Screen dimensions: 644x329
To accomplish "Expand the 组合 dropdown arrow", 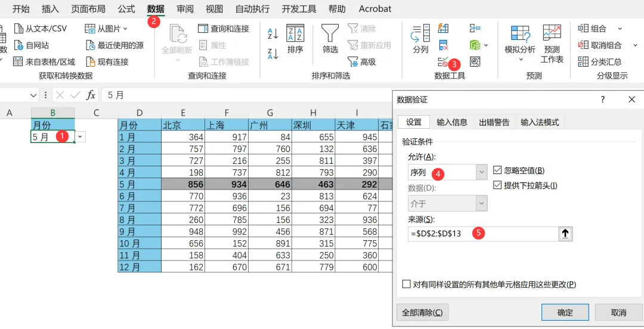I will coord(620,29).
